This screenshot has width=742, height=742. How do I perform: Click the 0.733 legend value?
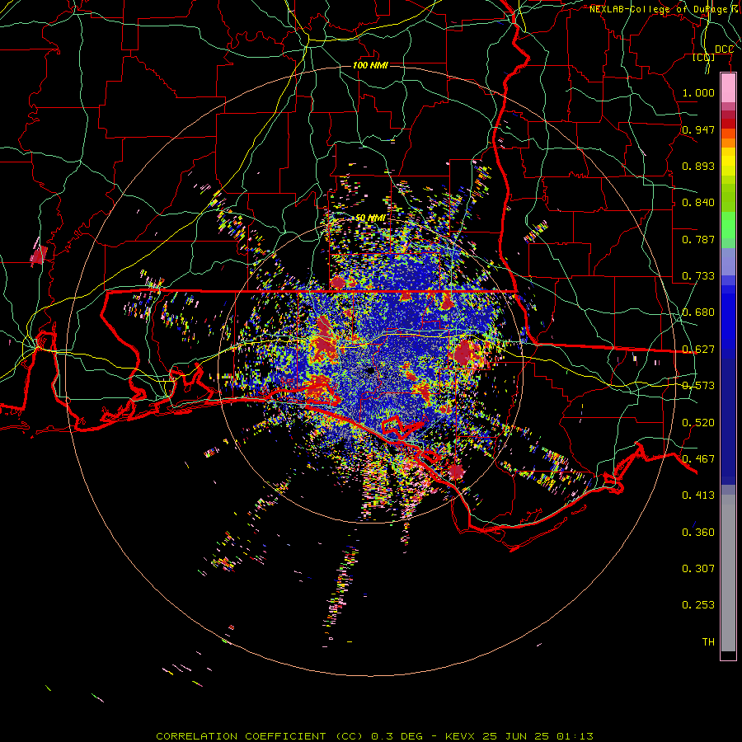[698, 276]
